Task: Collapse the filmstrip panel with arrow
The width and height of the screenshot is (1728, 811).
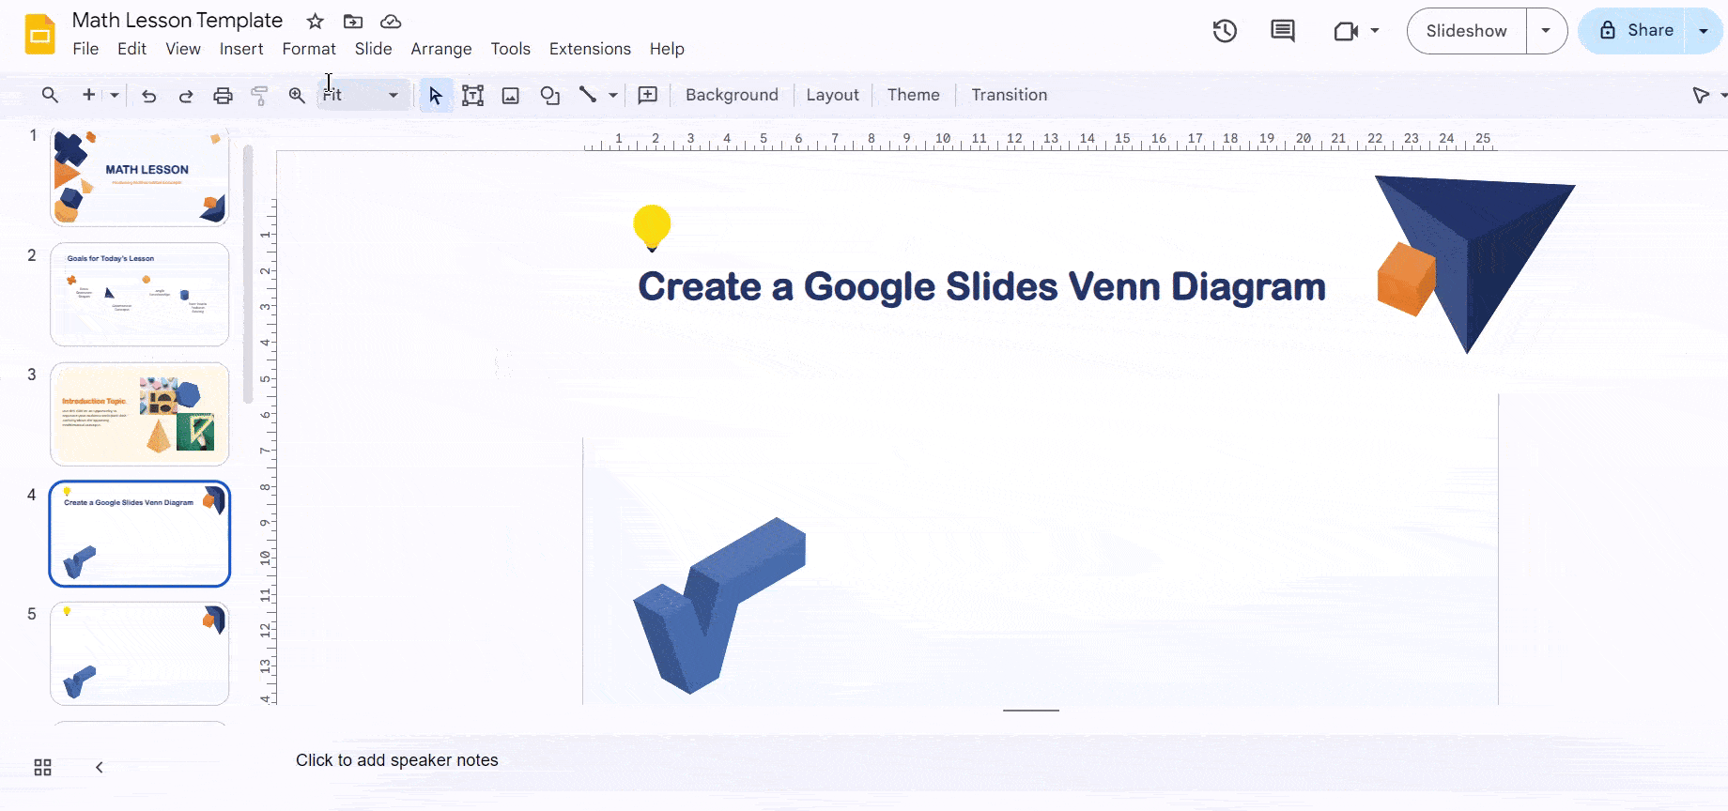Action: coord(100,768)
